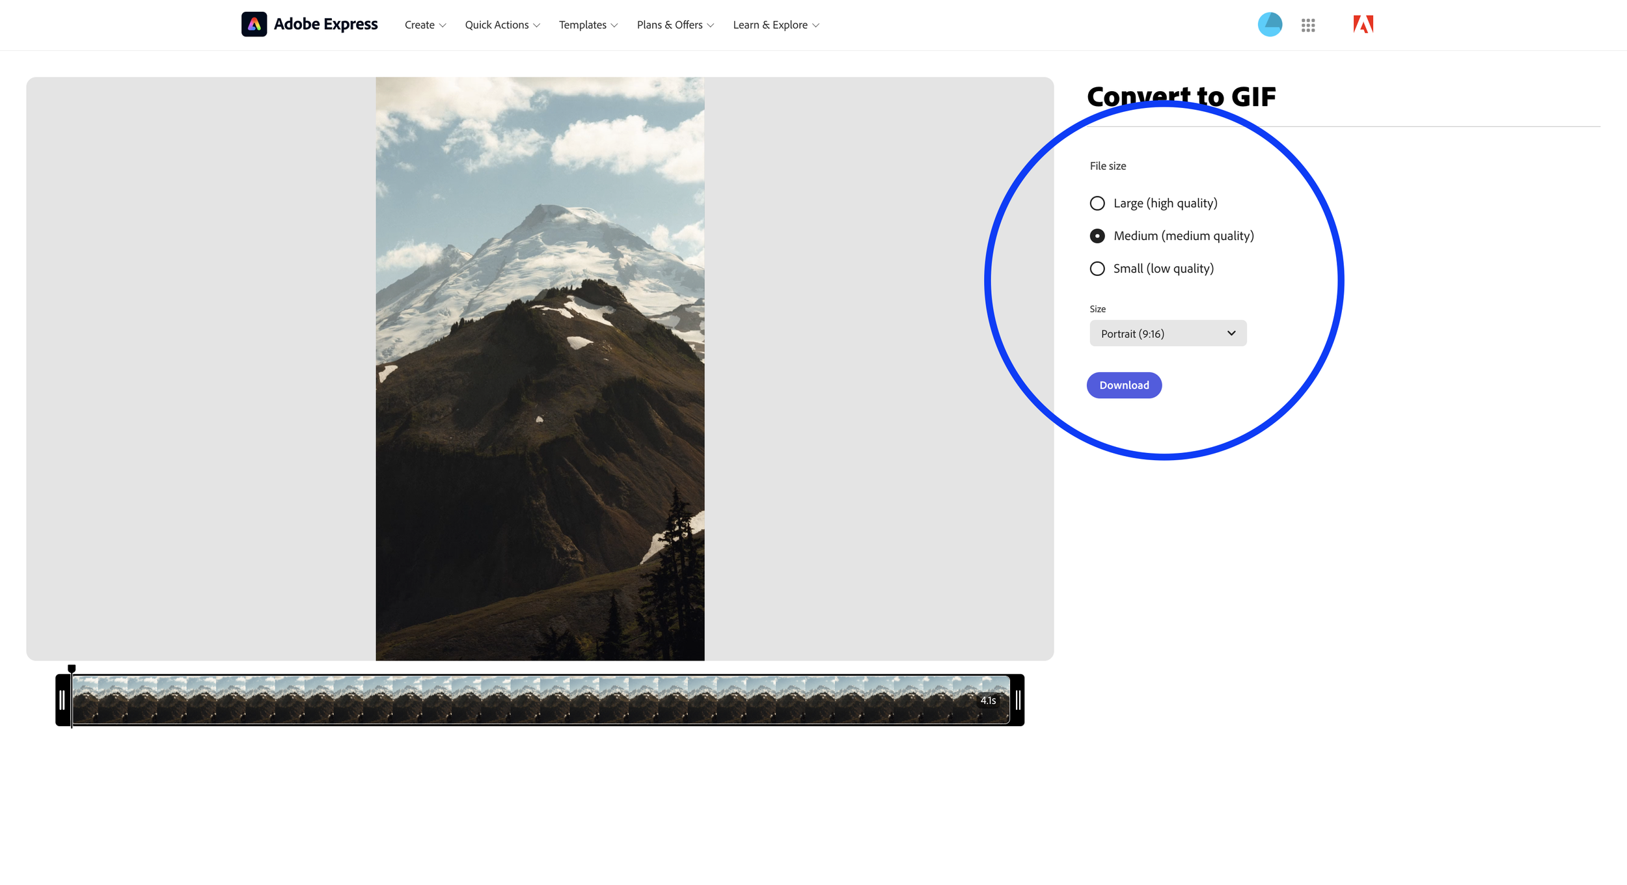Click the mountain video preview
The height and width of the screenshot is (885, 1627).
pyautogui.click(x=540, y=368)
